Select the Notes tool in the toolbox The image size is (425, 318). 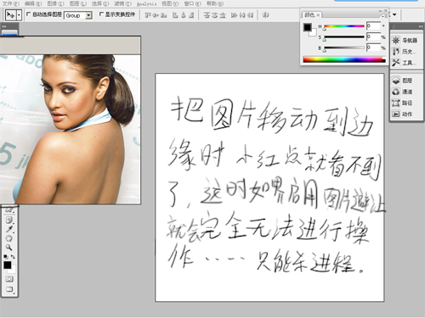9,220
